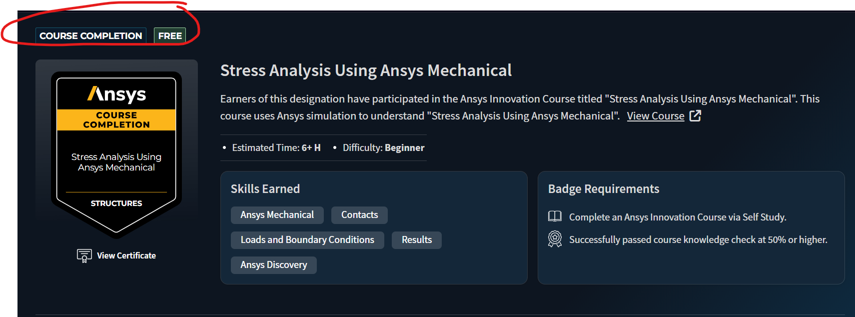Click the Stress Analysis Using Ansys Mechanical heading
The image size is (855, 317).
point(366,70)
